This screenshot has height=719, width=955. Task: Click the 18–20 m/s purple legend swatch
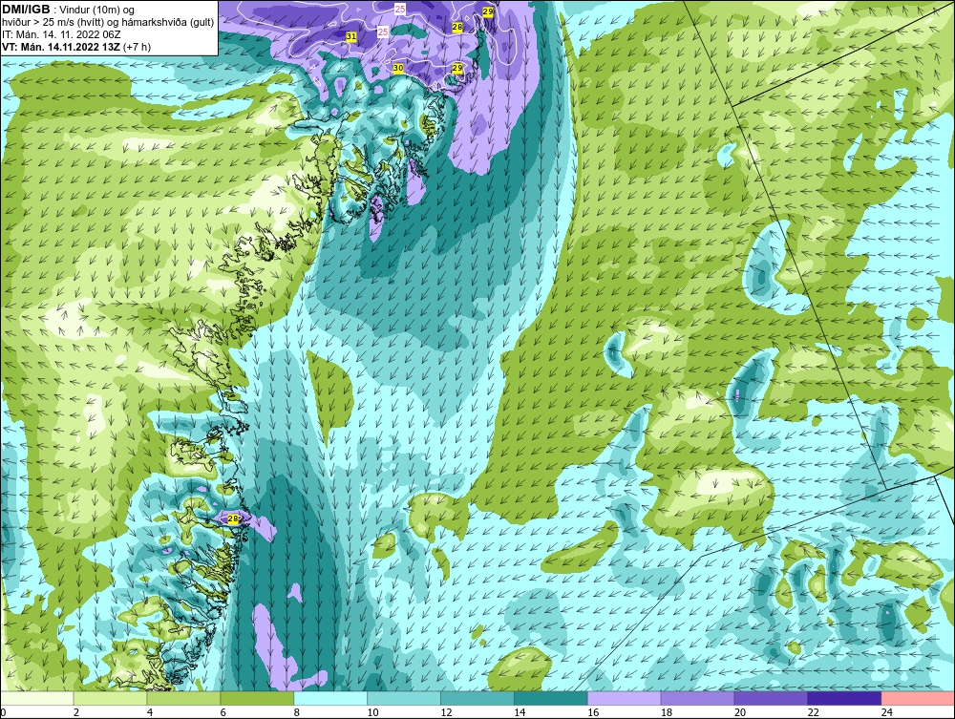click(x=697, y=698)
